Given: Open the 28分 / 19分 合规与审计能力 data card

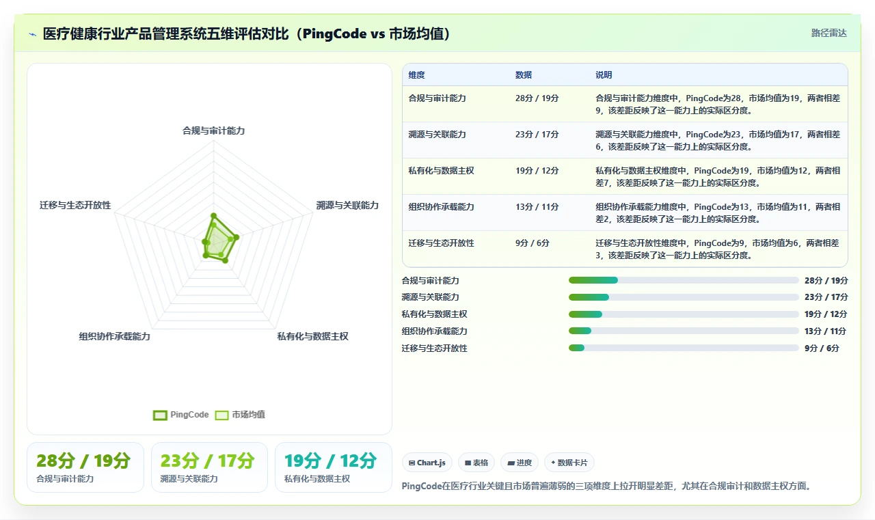Looking at the screenshot, I should pos(85,467).
